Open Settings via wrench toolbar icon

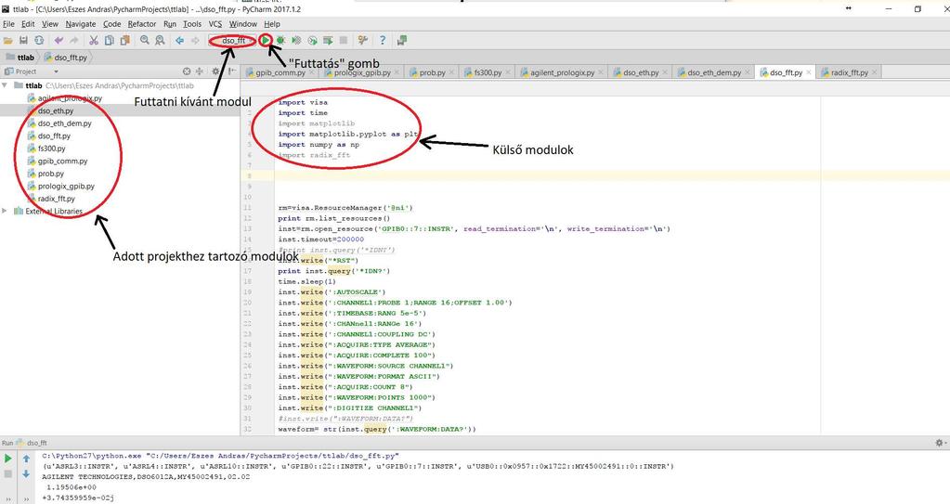click(x=363, y=41)
